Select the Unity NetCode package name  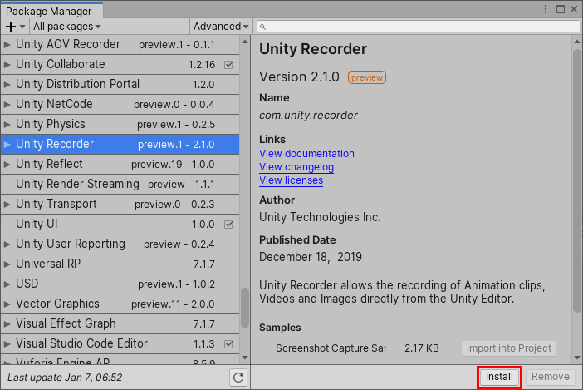coord(54,104)
